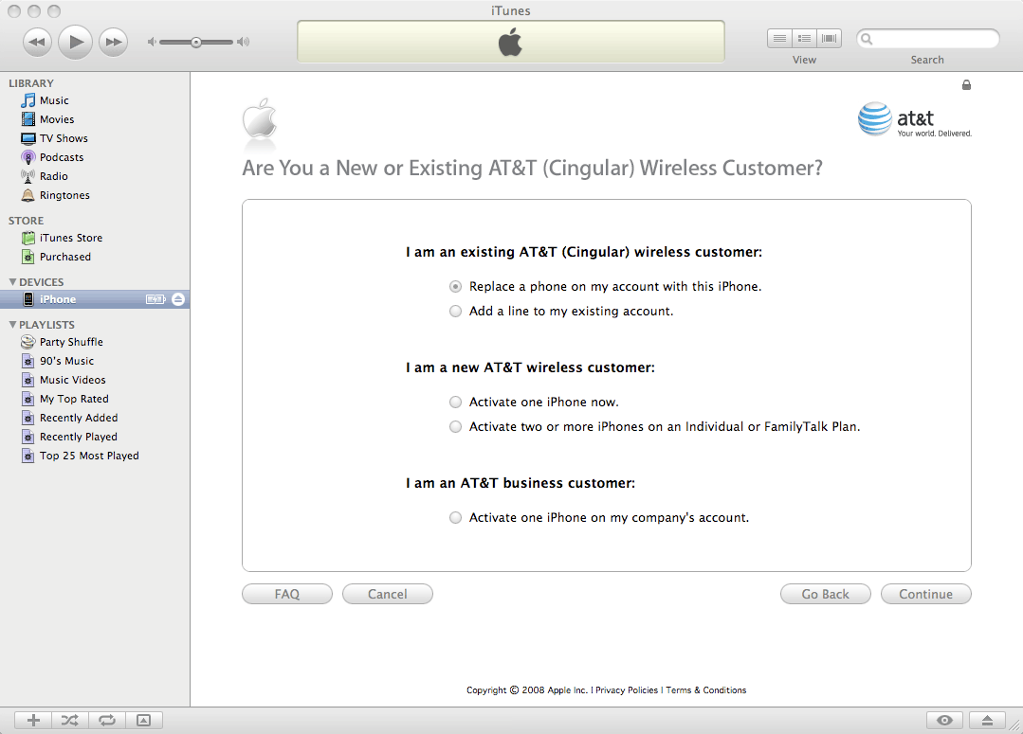Viewport: 1023px width, 734px height.
Task: Click the Go Back button
Action: (x=825, y=594)
